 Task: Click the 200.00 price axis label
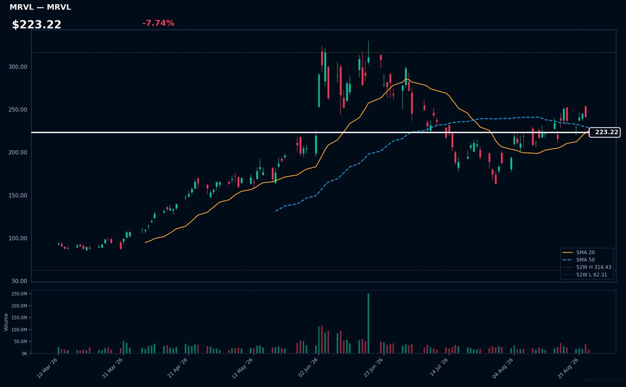coord(18,153)
